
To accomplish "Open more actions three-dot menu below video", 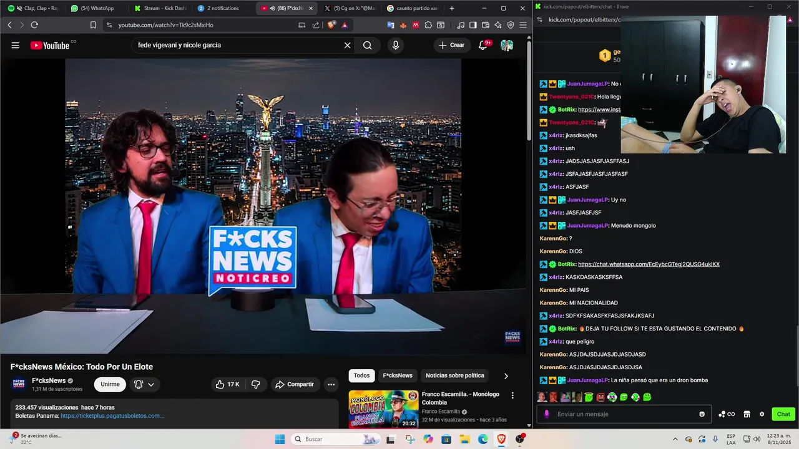I will [x=331, y=384].
